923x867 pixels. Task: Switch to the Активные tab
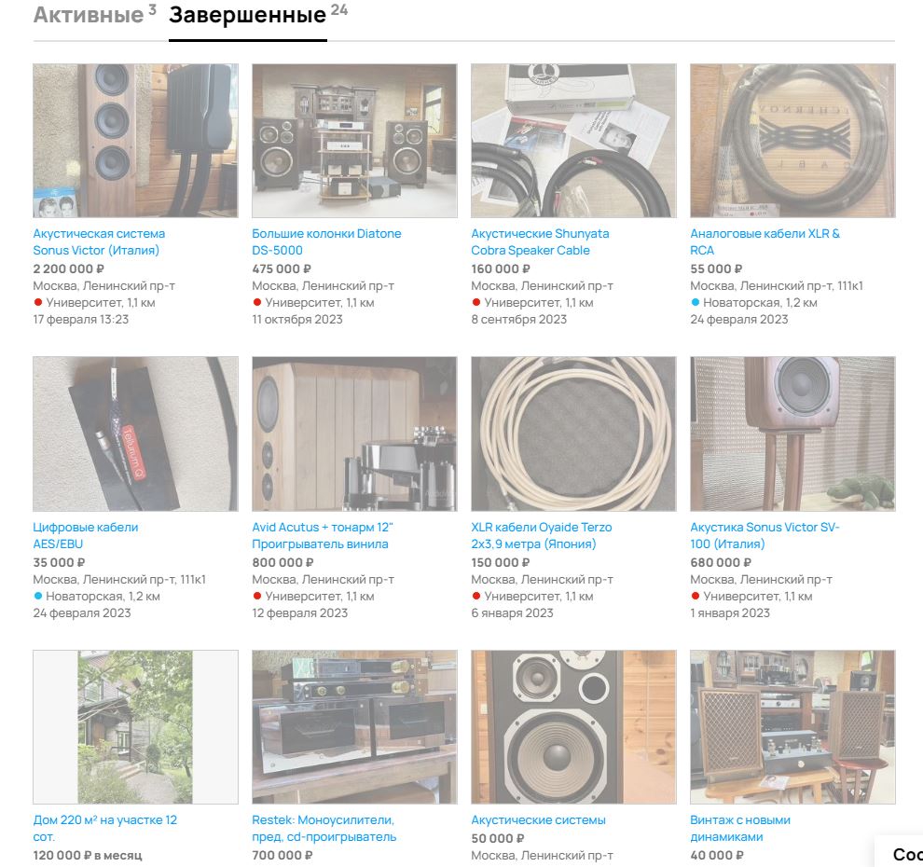tap(89, 15)
